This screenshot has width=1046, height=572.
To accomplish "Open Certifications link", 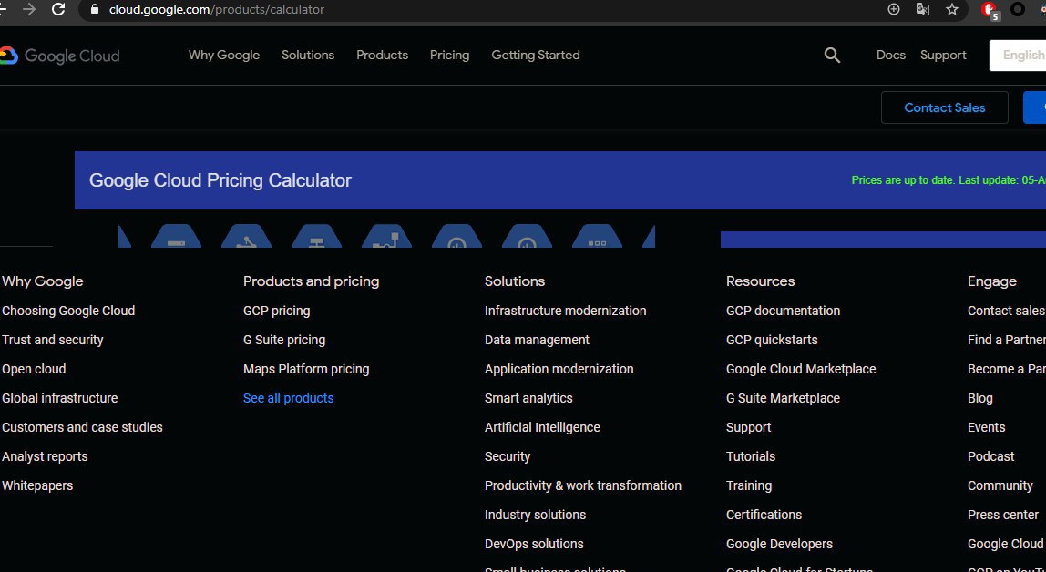I will coord(764,515).
